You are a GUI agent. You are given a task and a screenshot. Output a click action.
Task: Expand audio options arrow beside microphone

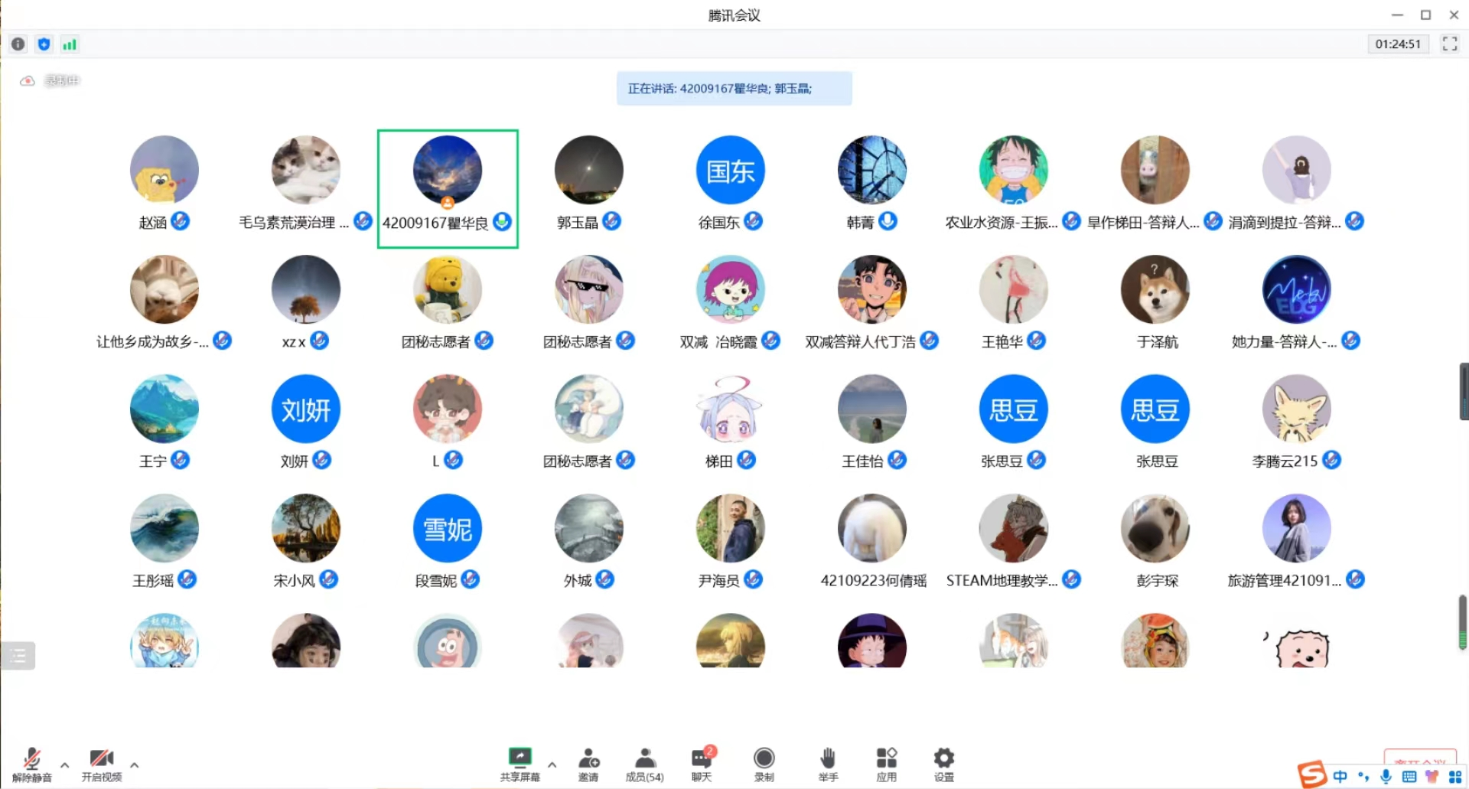pos(65,765)
